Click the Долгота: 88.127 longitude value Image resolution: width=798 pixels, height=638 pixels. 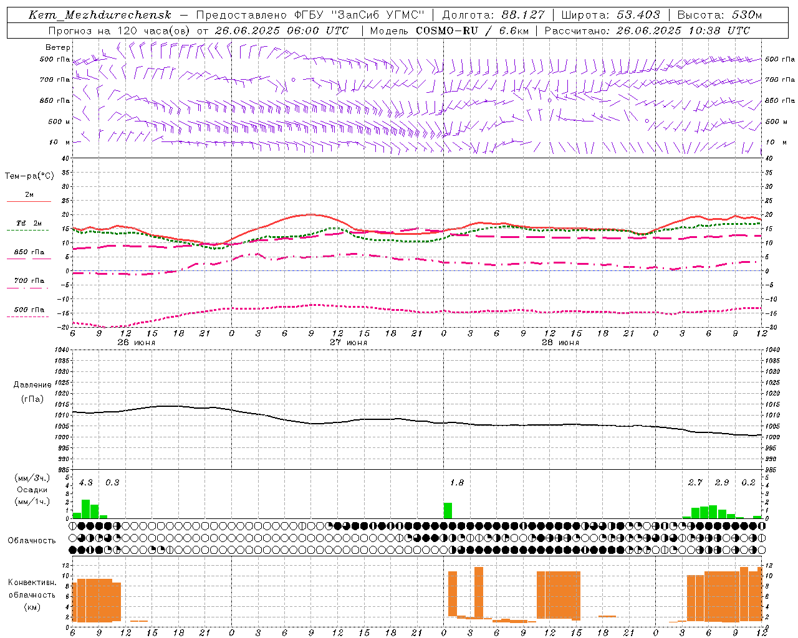tap(493, 15)
